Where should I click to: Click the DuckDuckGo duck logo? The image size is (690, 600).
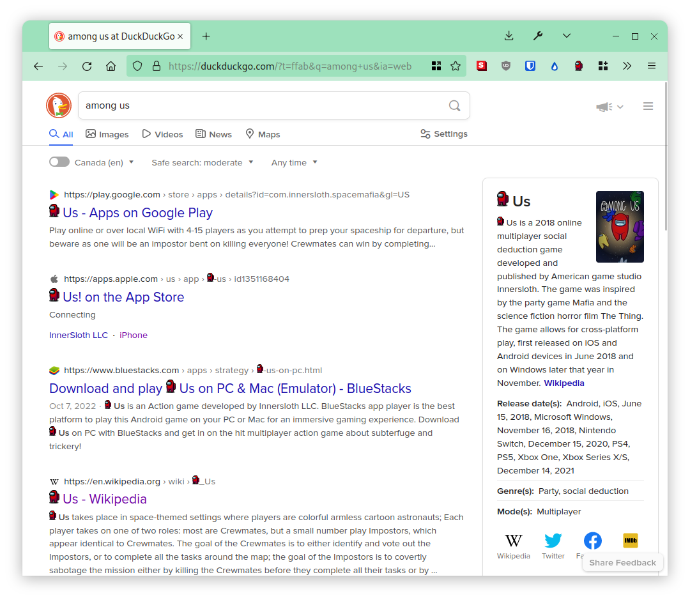(59, 105)
